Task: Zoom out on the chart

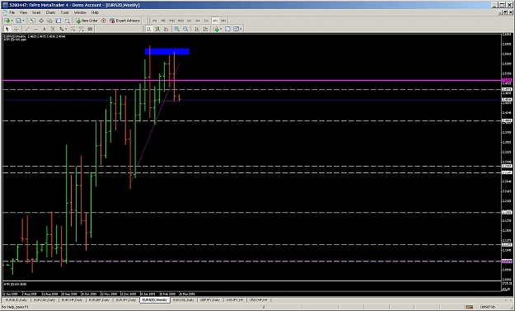Action: click(x=185, y=29)
